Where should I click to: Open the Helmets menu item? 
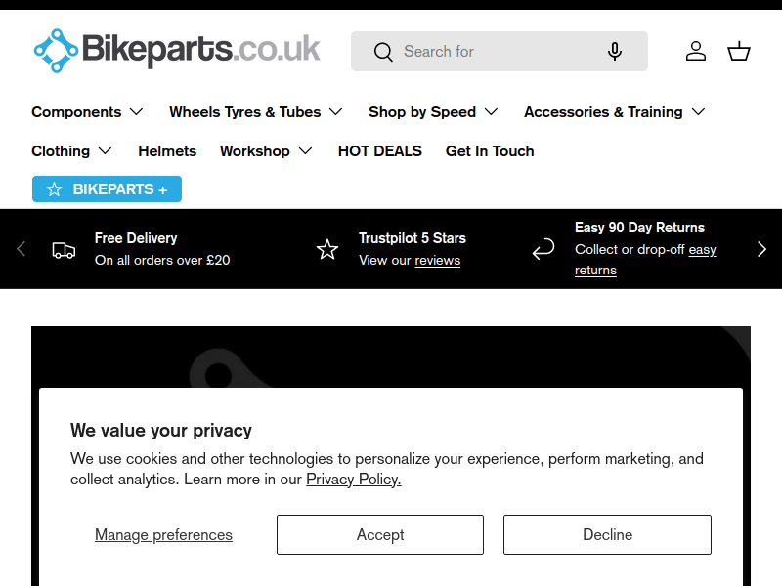167,151
